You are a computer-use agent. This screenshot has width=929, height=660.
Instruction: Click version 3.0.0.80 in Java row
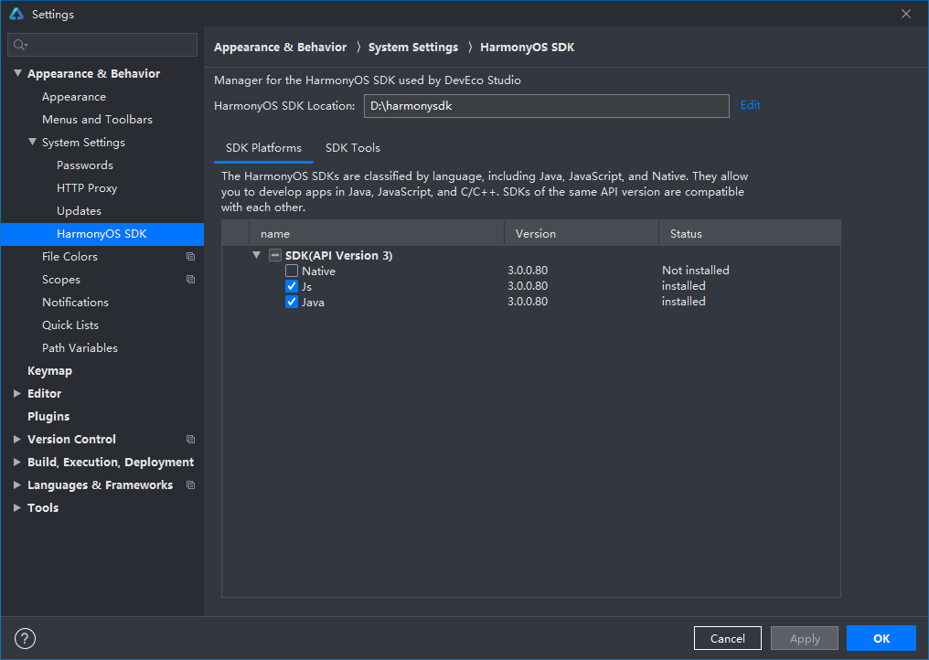[528, 301]
